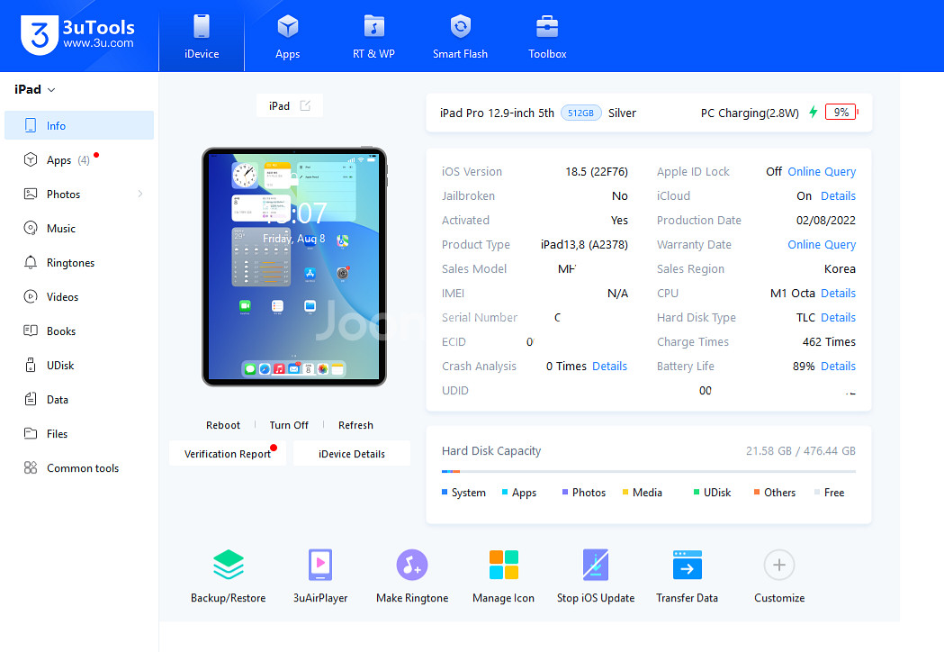The image size is (944, 652).
Task: Click the Apps cyan legend swatch
Action: click(505, 493)
